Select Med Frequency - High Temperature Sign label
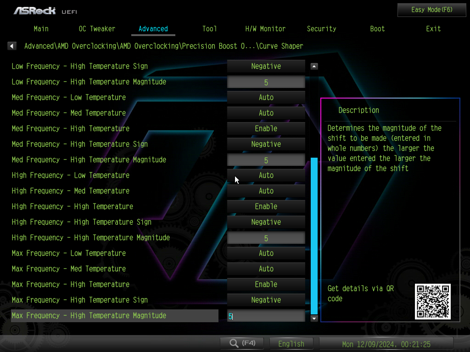Screen dimensions: 470x352 80,144
